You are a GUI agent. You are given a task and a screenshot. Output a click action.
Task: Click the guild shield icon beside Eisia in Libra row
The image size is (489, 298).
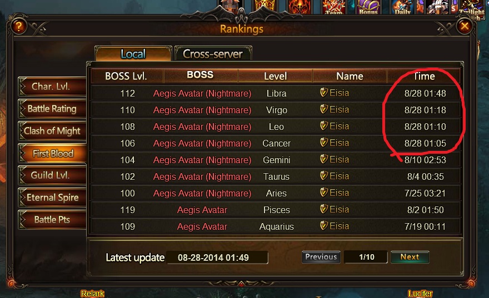click(x=324, y=93)
